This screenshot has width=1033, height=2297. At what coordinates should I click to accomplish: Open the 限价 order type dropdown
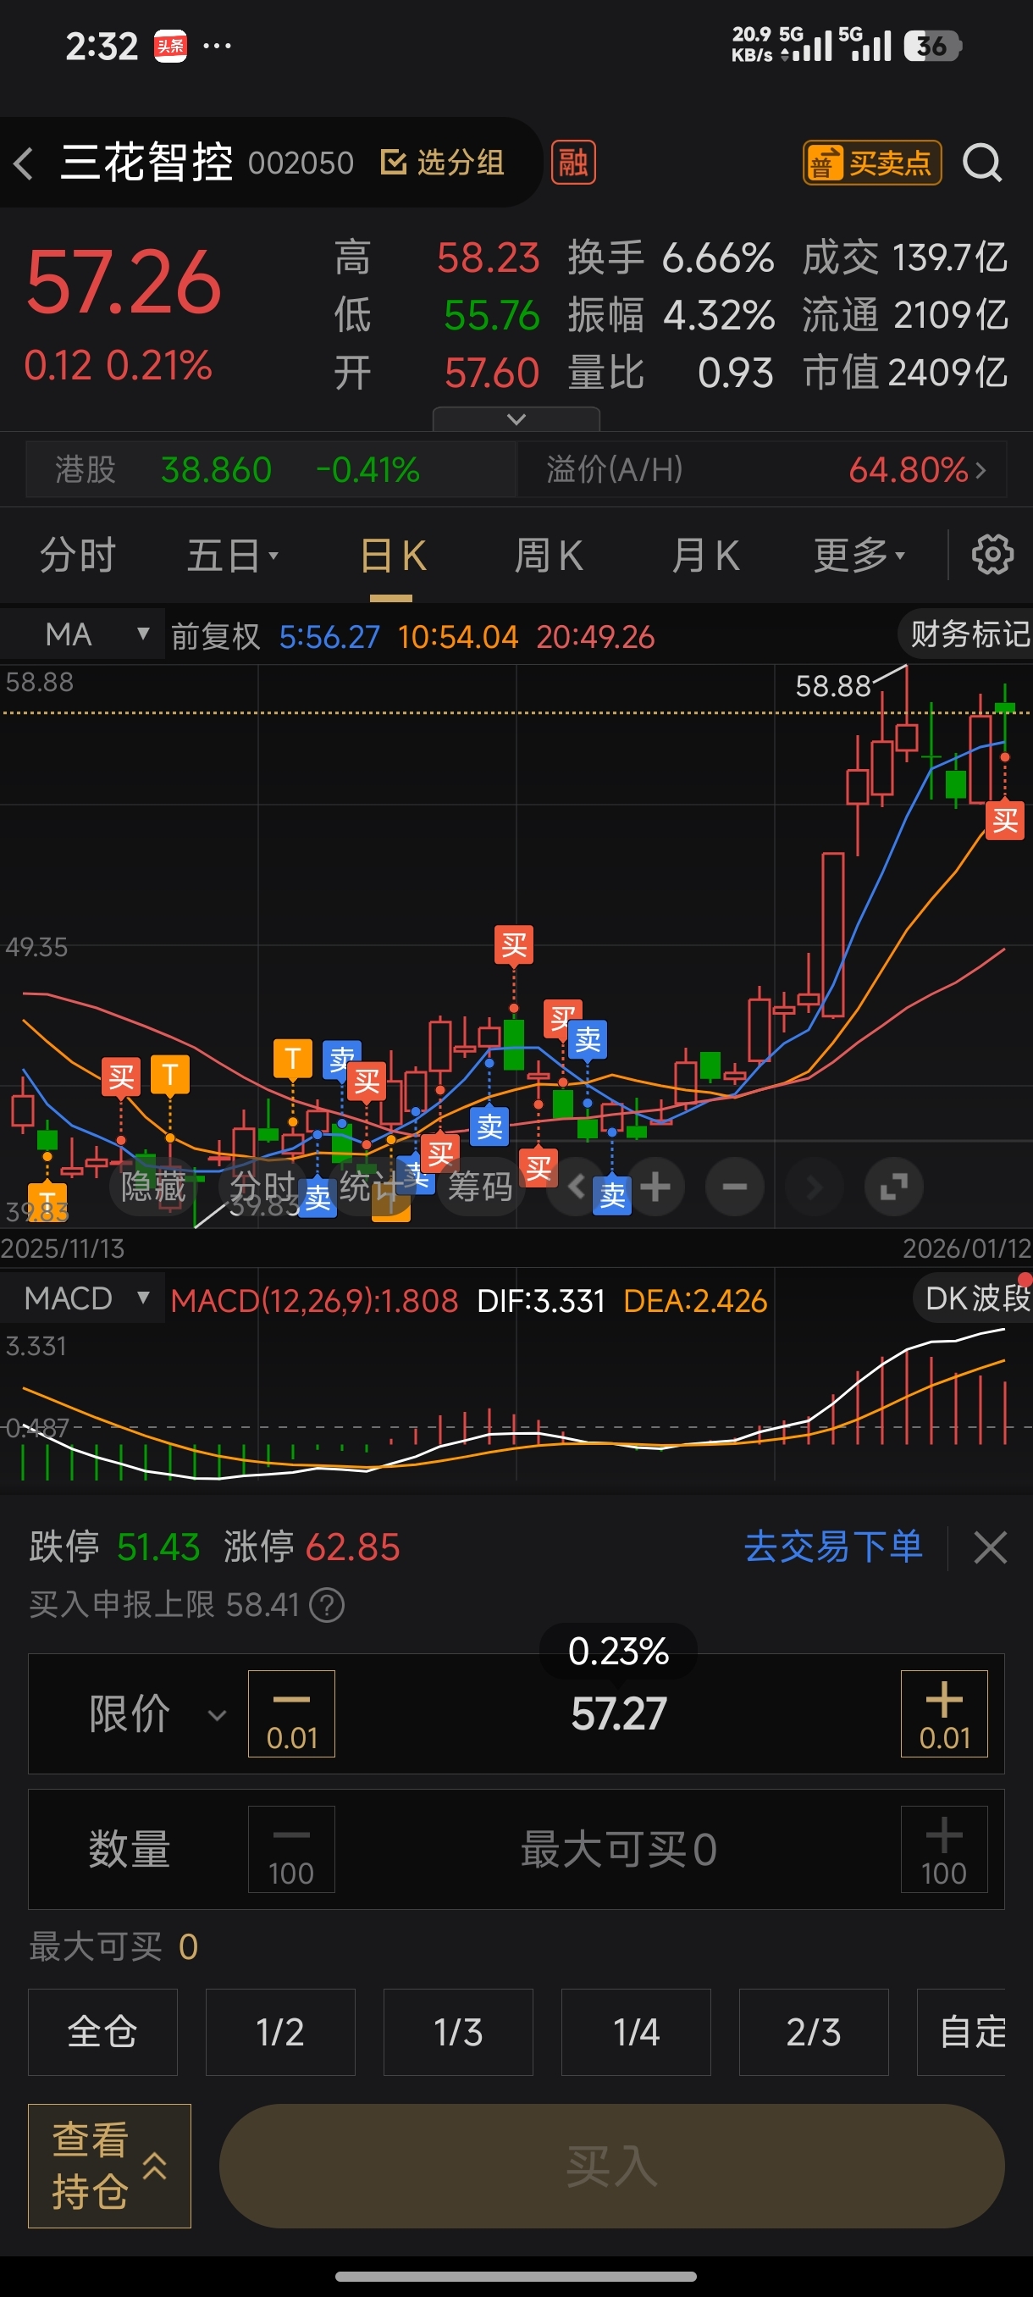point(156,1713)
